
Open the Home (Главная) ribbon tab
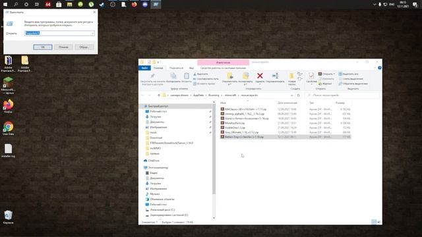pyautogui.click(x=158, y=68)
